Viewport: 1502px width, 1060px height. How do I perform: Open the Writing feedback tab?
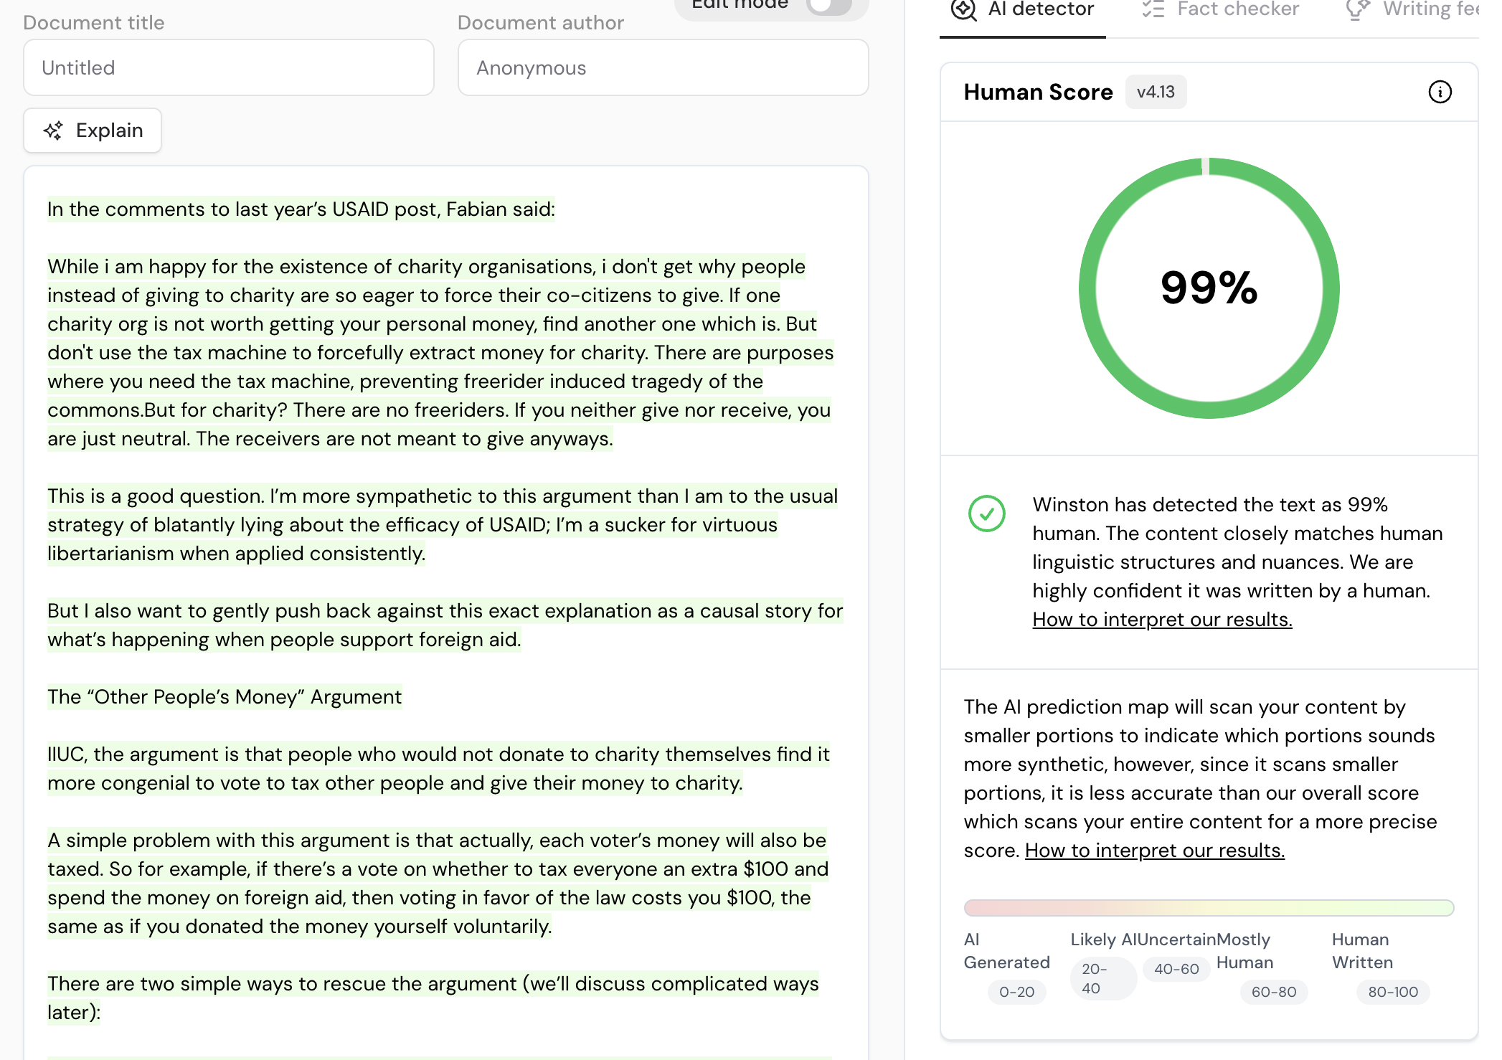coord(1430,9)
